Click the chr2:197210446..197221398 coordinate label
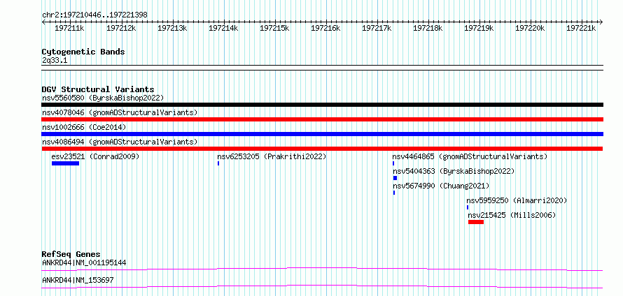The width and height of the screenshot is (623, 296). pos(94,15)
